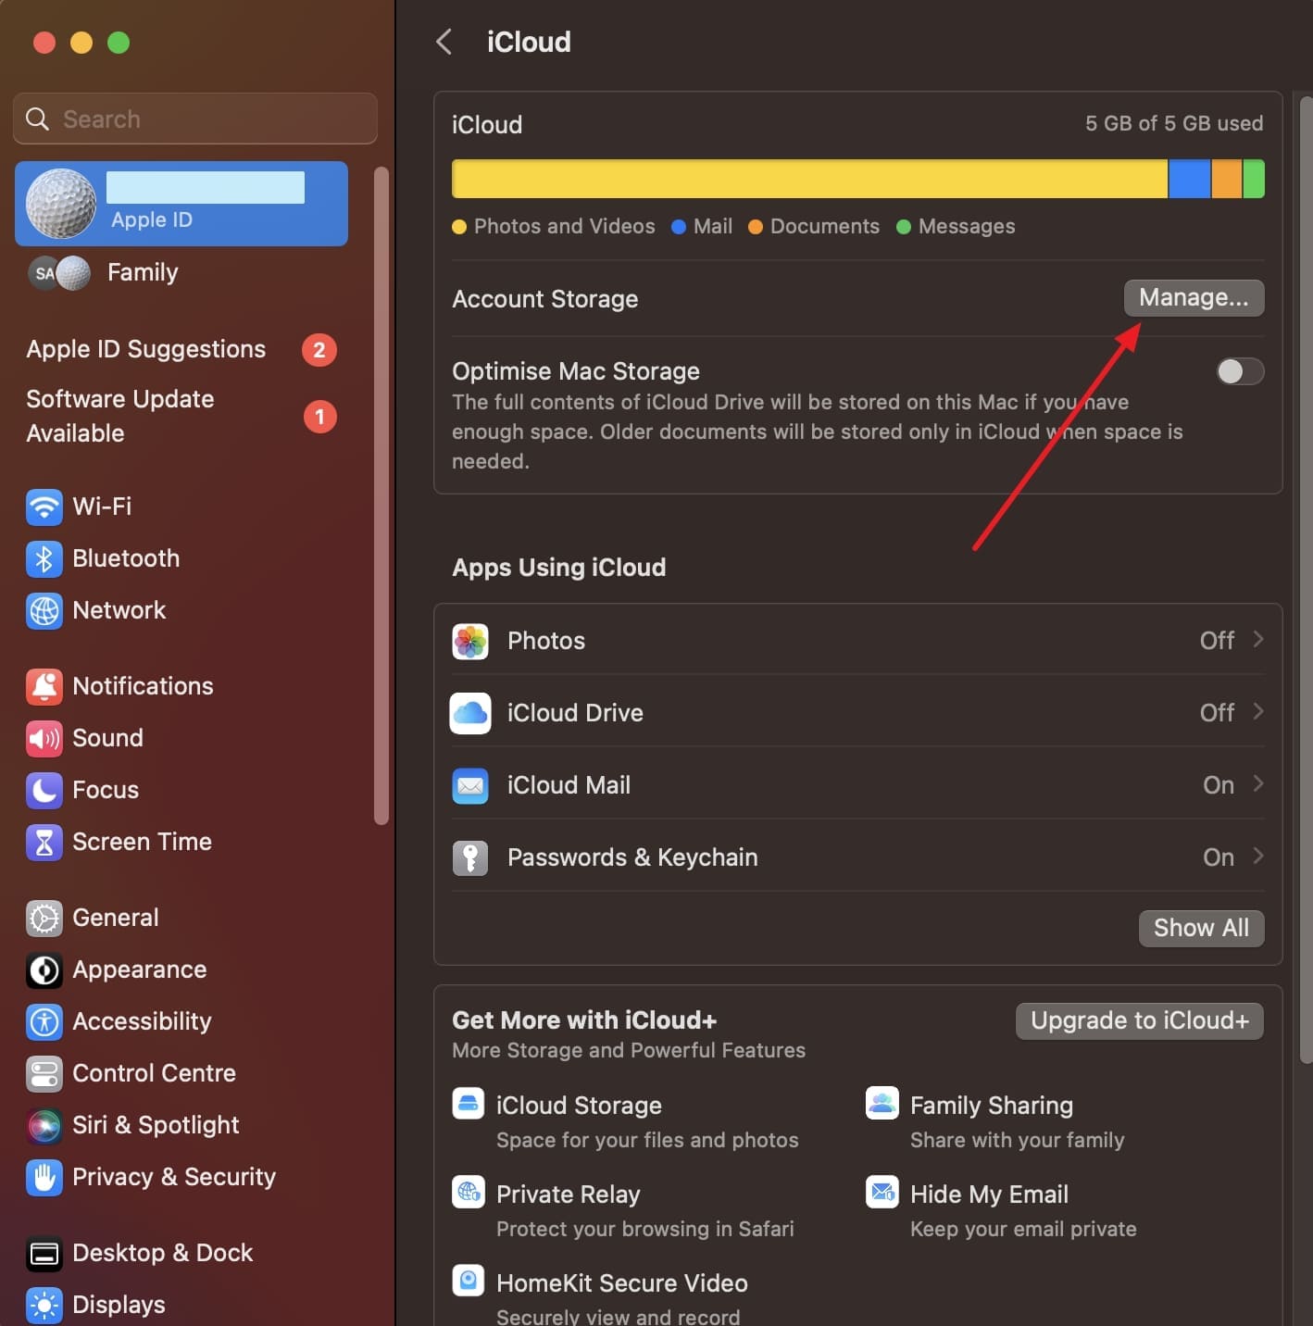Expand Passwords & Keychain row chevron

point(1258,857)
